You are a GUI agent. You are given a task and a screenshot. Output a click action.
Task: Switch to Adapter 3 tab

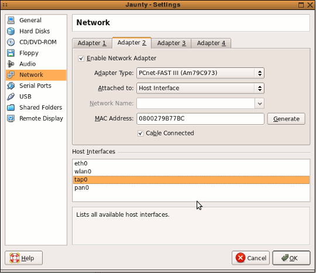pyautogui.click(x=171, y=43)
